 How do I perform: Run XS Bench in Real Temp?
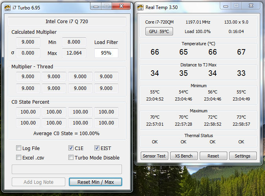click(184, 156)
